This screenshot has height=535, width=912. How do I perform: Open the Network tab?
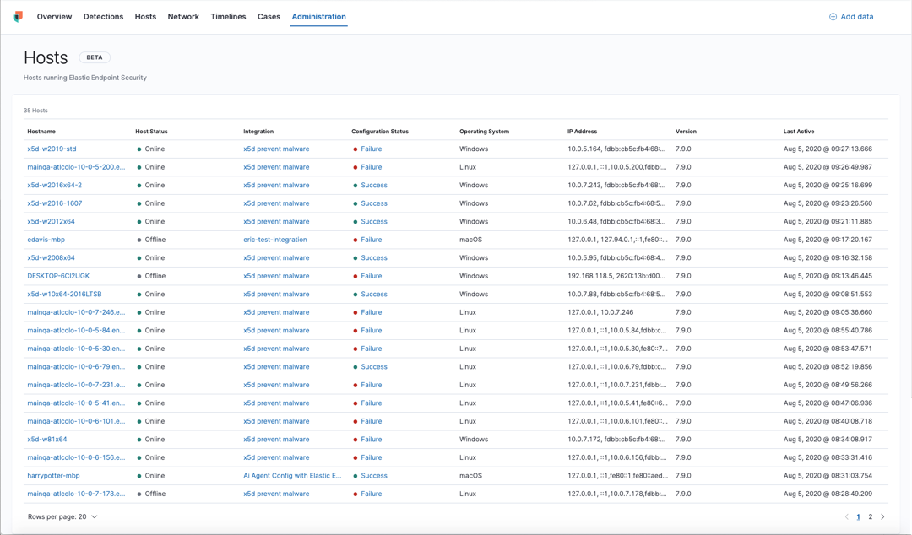click(183, 16)
